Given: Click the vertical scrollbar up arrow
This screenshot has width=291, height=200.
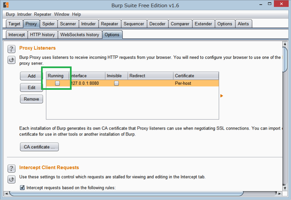Looking at the screenshot, I should pos(285,44).
